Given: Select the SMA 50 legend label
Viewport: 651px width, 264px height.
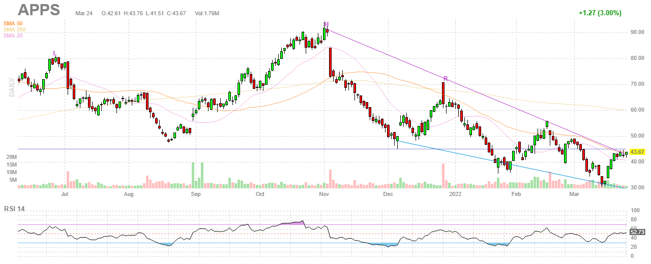Looking at the screenshot, I should [x=13, y=23].
